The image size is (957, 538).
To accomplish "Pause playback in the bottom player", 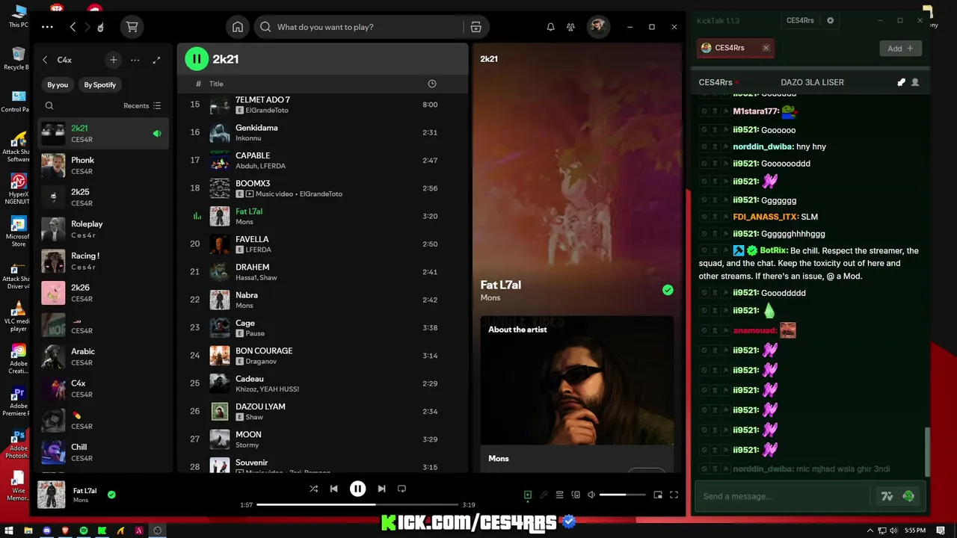I will coord(357,489).
